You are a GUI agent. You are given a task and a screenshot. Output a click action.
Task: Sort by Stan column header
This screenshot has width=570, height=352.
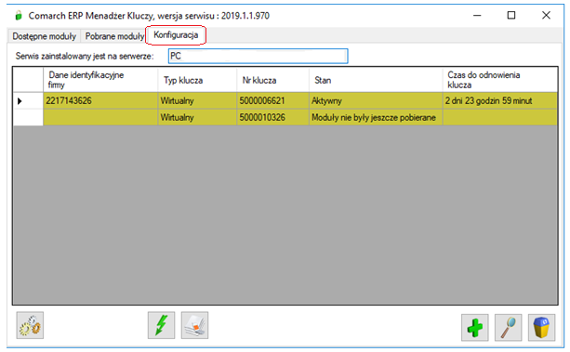[376, 80]
